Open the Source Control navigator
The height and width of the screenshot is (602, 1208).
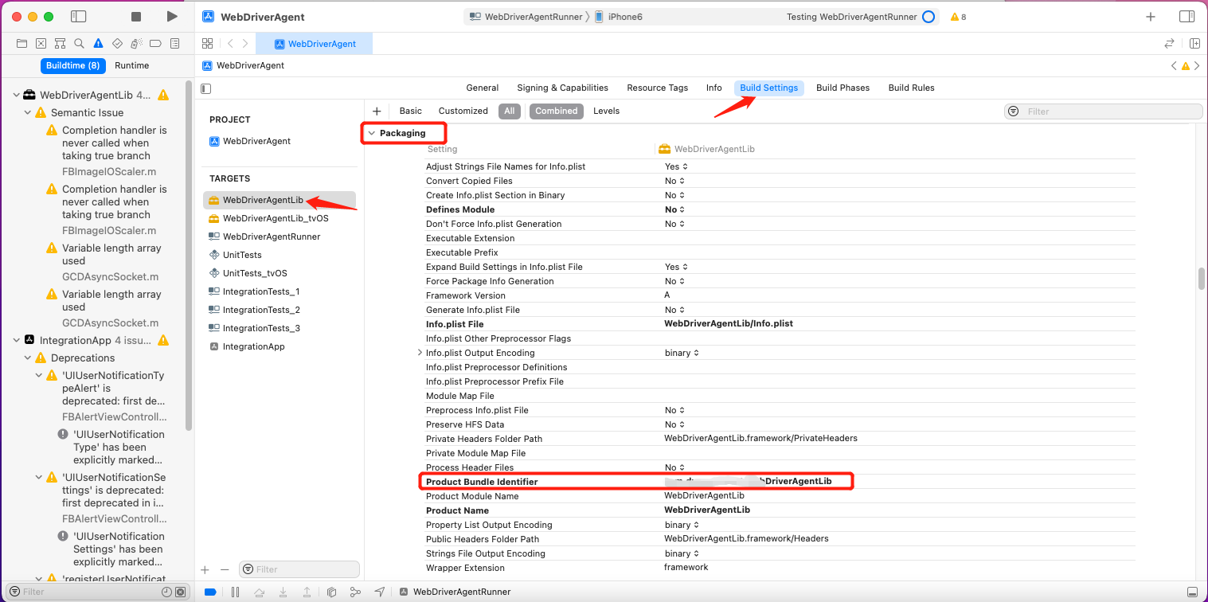tap(41, 44)
